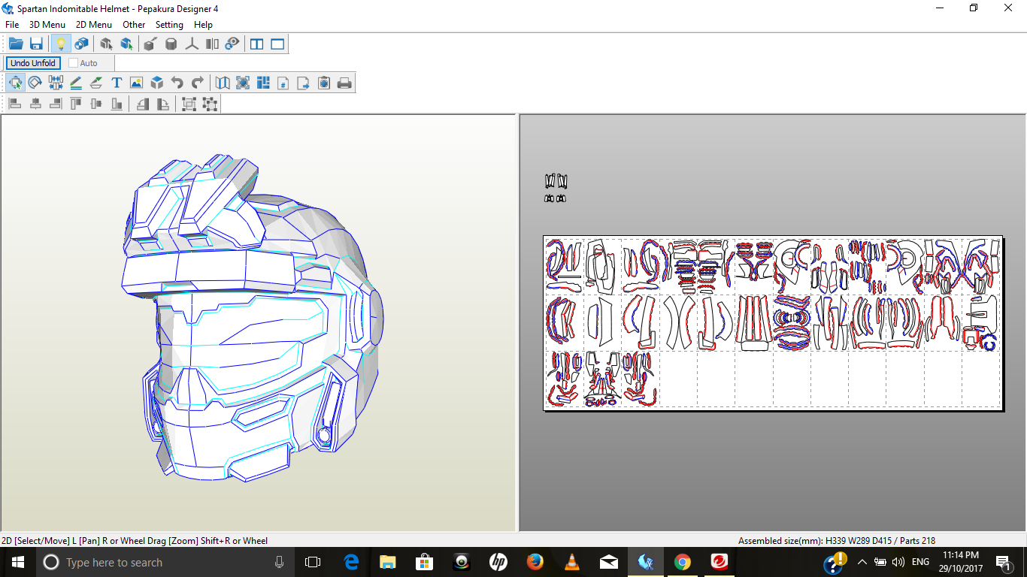Click the three-axis icon
This screenshot has height=577, width=1027.
tap(192, 44)
